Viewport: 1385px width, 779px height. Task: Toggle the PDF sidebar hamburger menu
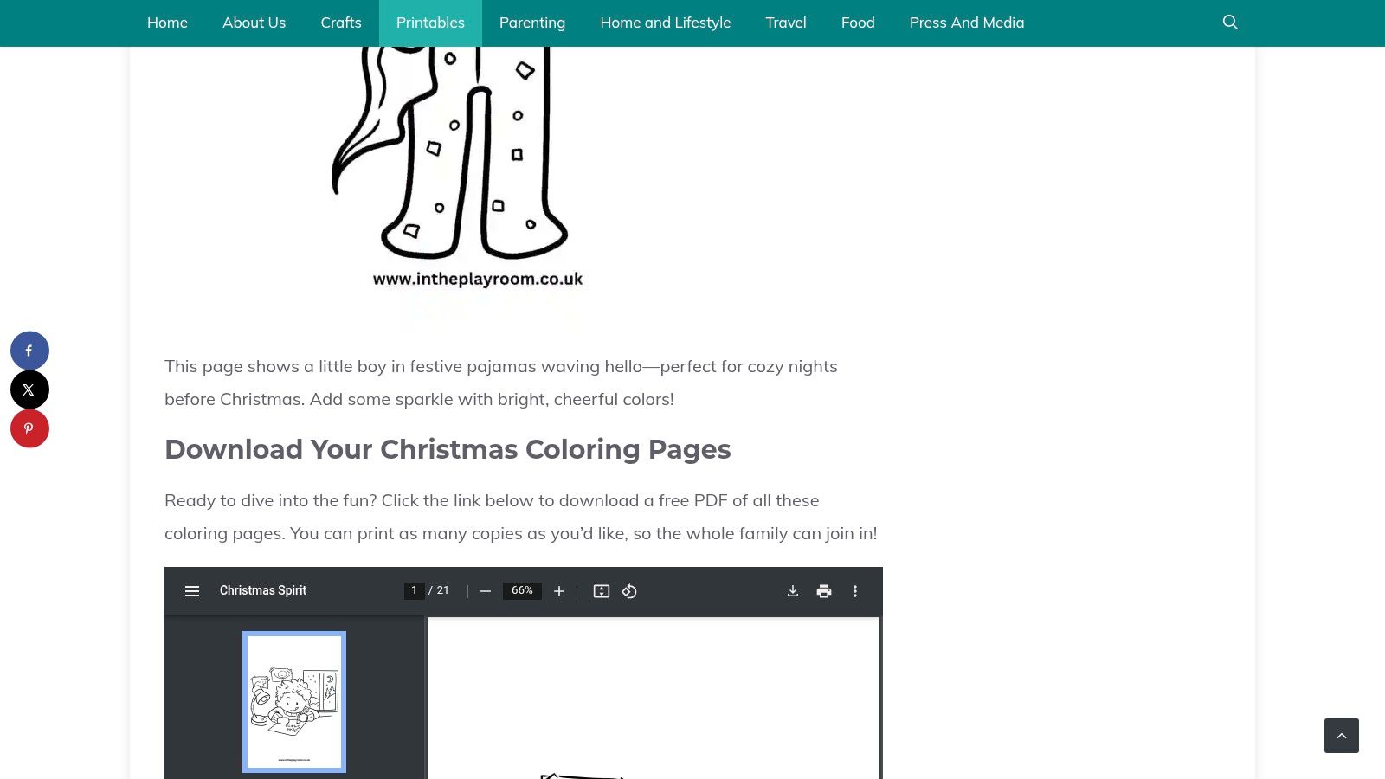tap(192, 591)
